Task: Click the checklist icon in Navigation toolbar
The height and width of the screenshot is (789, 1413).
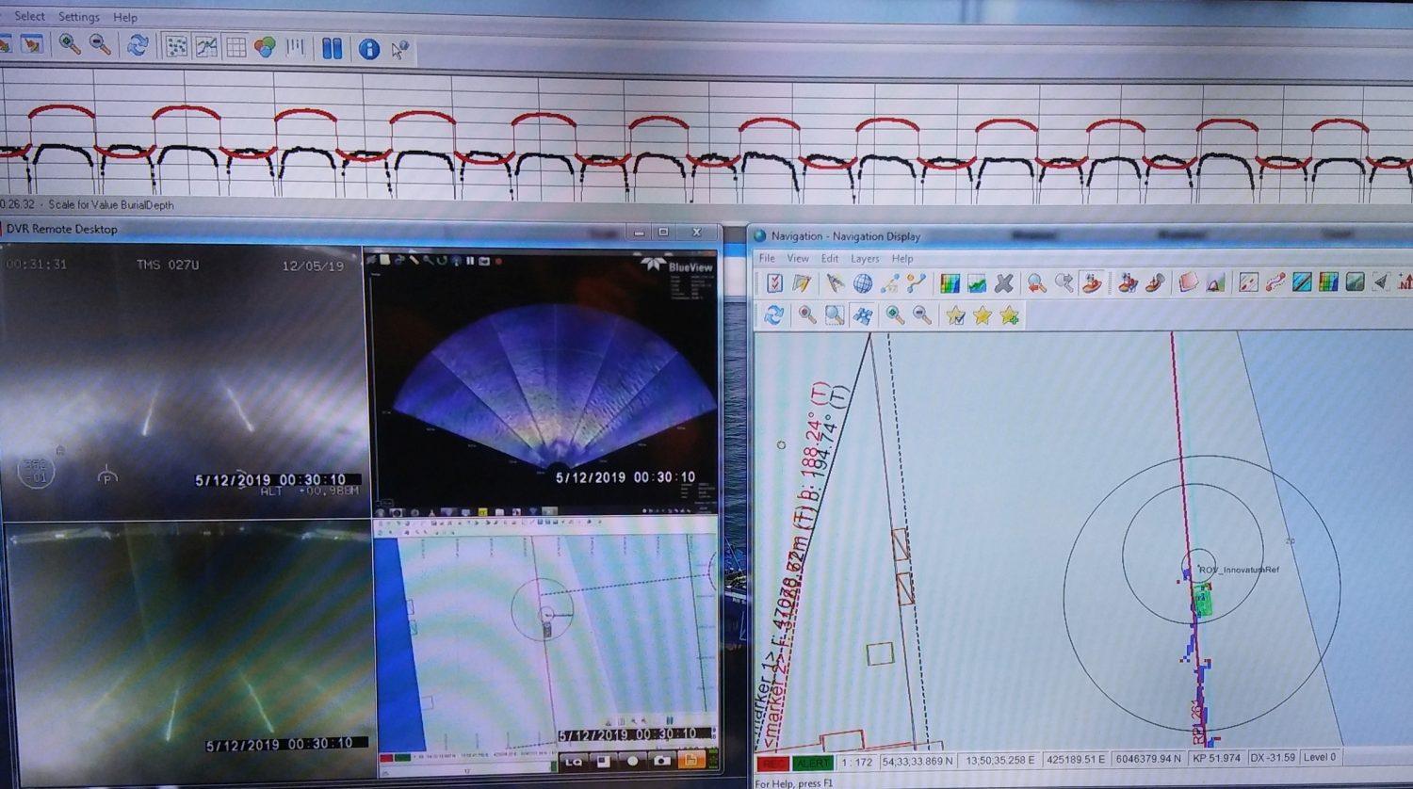Action: click(774, 282)
